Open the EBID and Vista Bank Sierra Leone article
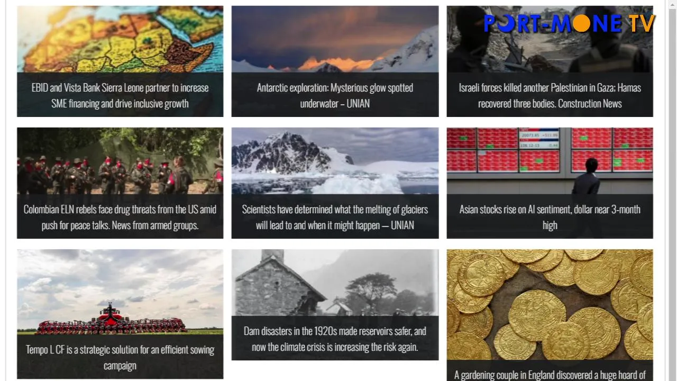677x381 pixels. [x=120, y=96]
